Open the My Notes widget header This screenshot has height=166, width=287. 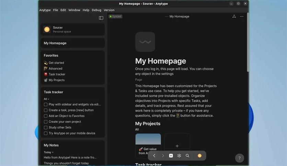coord(51,145)
